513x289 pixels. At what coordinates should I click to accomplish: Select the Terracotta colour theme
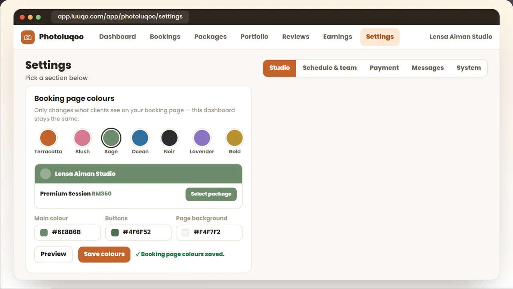48,138
